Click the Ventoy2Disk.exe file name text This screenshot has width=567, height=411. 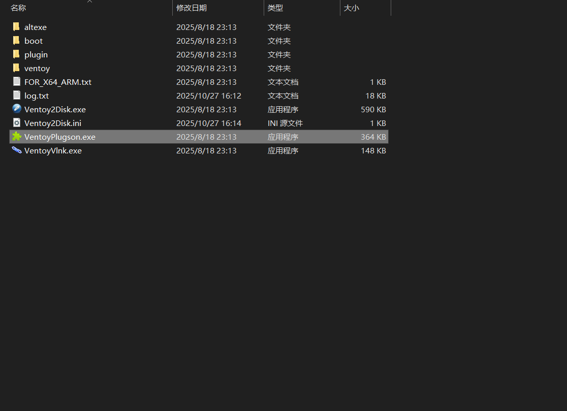(x=55, y=109)
